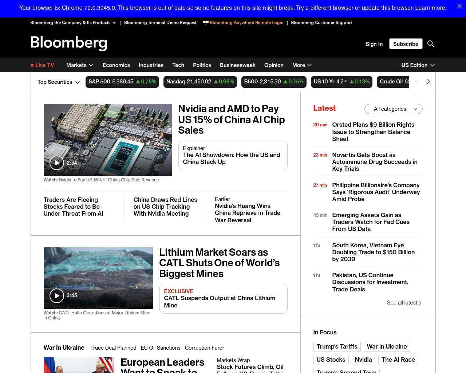Read South Korea, Vietnam trade article
466x373 pixels.
click(x=373, y=252)
